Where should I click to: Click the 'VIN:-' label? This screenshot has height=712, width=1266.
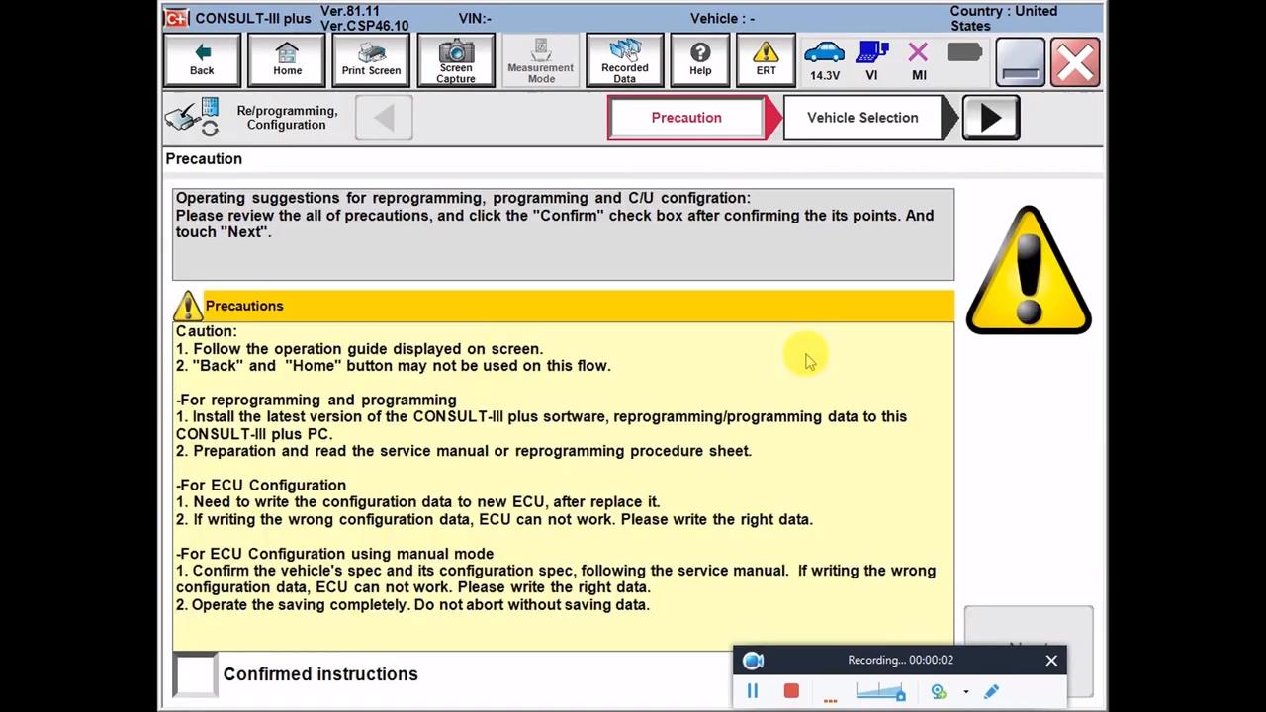[475, 18]
